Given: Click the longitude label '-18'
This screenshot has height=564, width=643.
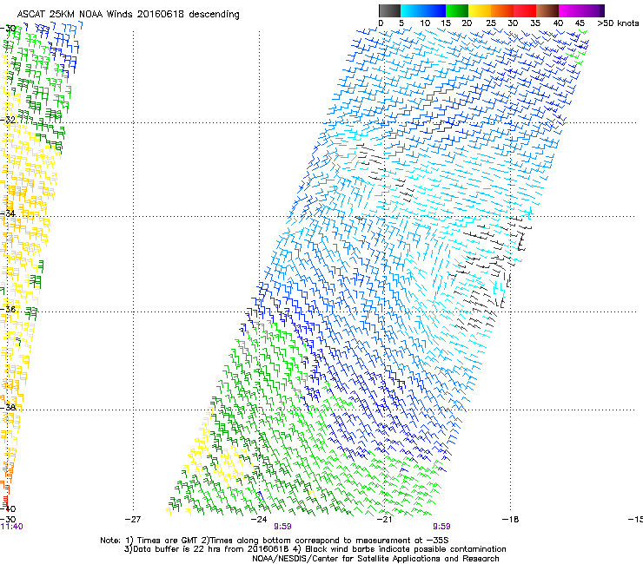Looking at the screenshot, I should 511,520.
